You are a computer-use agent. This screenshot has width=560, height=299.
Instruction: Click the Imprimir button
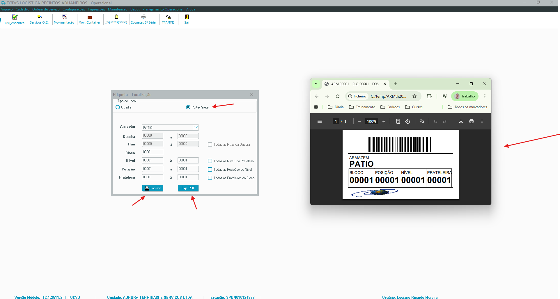(x=153, y=188)
